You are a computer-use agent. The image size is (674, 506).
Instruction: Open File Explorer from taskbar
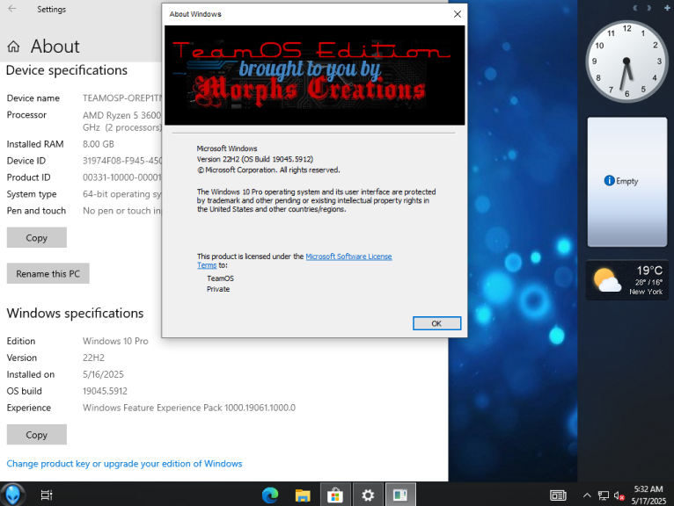pyautogui.click(x=303, y=495)
